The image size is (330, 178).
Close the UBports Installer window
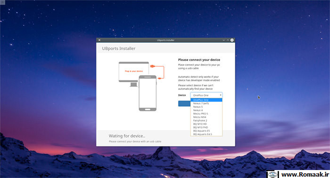click(x=232, y=40)
